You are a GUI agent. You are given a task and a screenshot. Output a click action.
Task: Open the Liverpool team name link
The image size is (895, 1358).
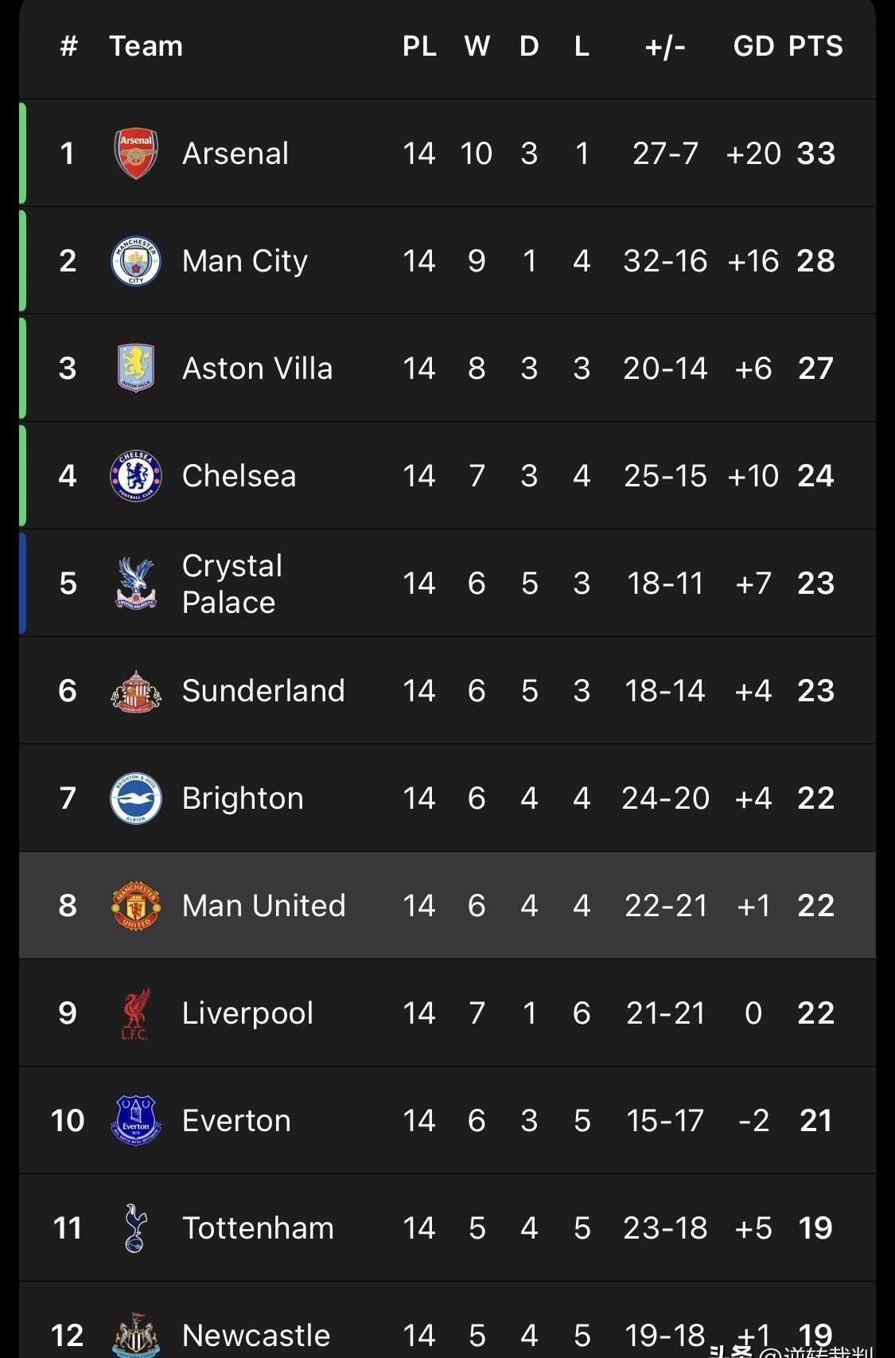[x=247, y=1013]
